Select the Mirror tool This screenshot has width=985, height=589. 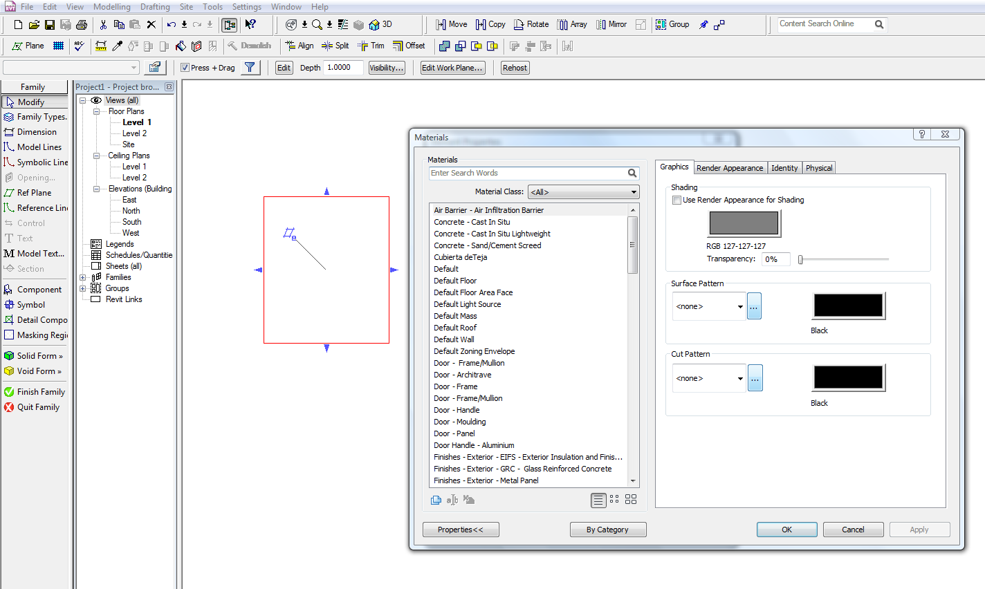point(611,24)
